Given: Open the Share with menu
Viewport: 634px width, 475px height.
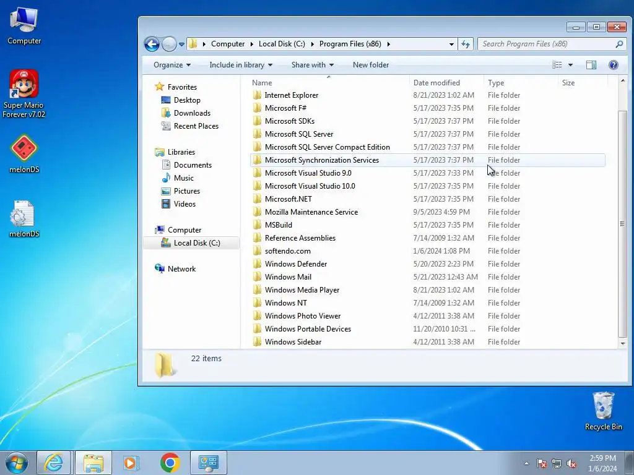Looking at the screenshot, I should coord(313,65).
